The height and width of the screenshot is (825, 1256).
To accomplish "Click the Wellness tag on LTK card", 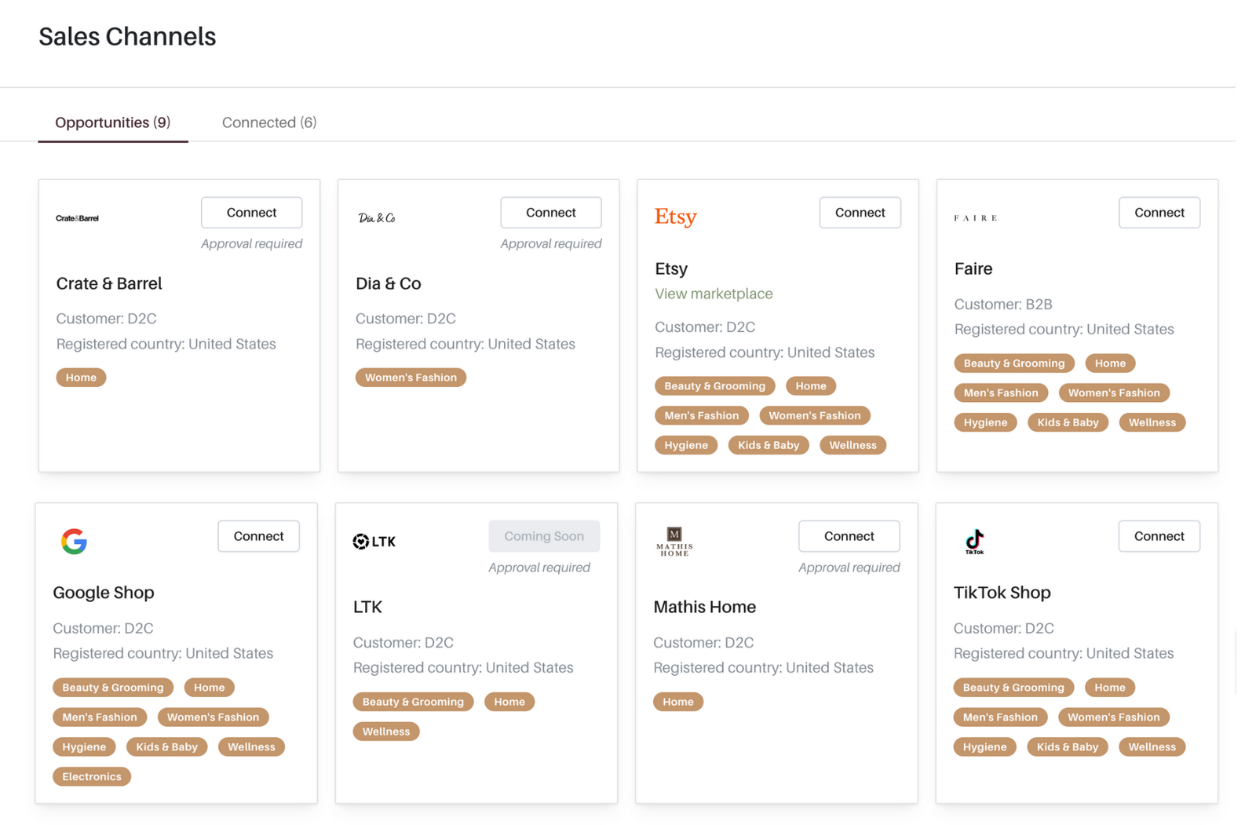I will coord(385,732).
